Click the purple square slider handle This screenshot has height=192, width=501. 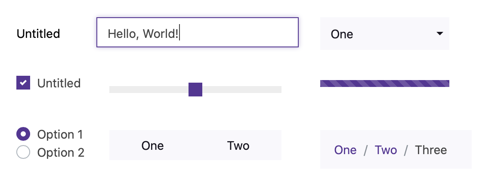coord(195,90)
